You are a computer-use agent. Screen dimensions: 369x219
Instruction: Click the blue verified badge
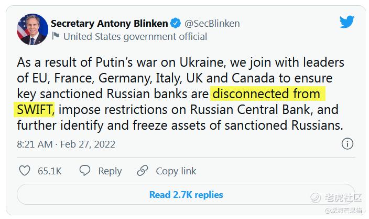click(176, 23)
